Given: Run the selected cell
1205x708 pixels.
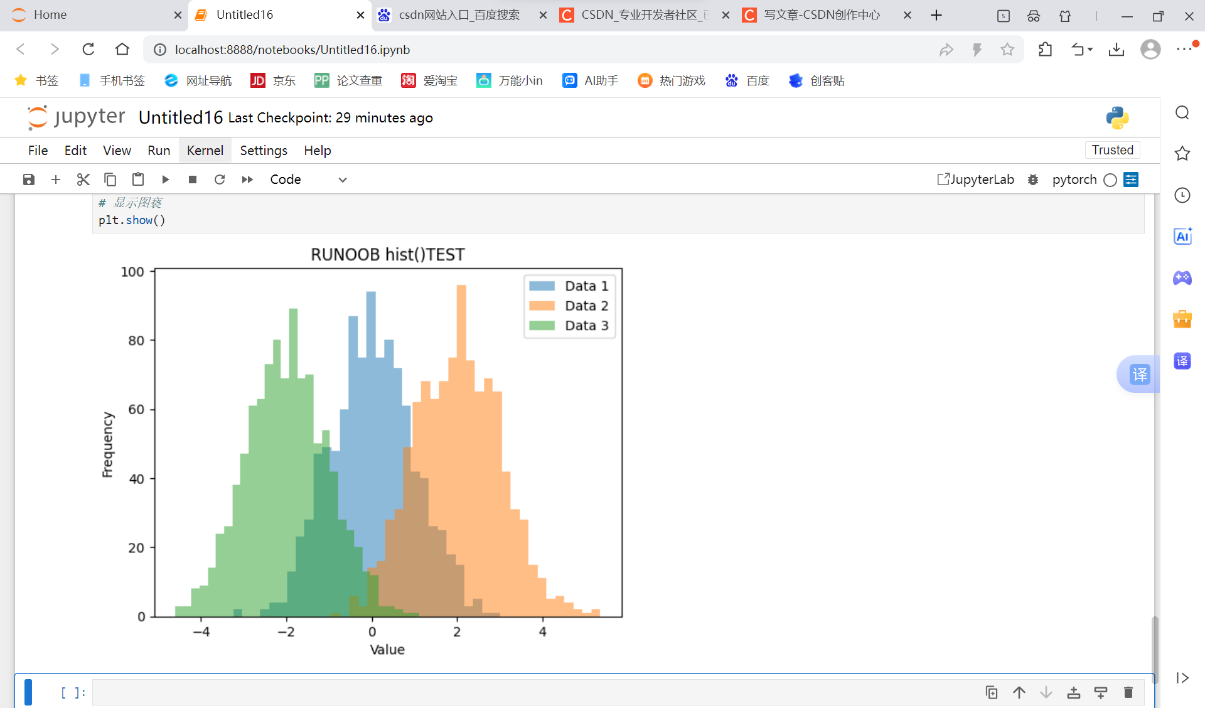Looking at the screenshot, I should tap(166, 180).
